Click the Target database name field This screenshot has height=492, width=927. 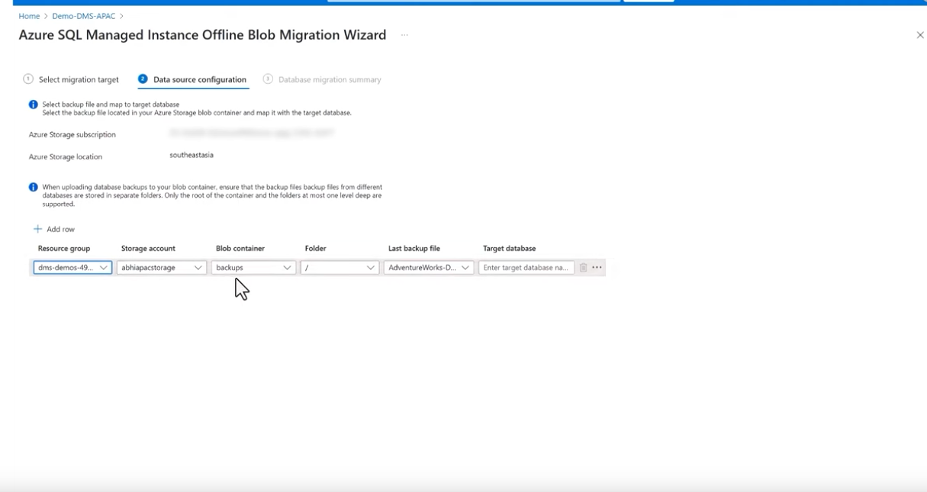pyautogui.click(x=526, y=268)
